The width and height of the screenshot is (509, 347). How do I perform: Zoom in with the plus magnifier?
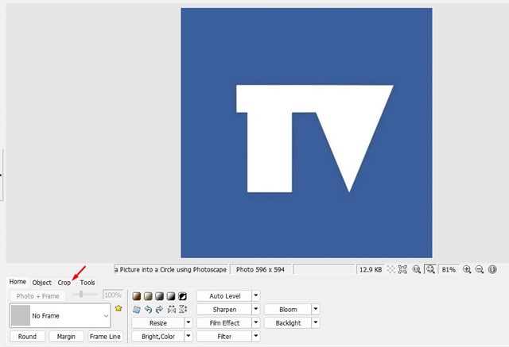[x=467, y=269]
